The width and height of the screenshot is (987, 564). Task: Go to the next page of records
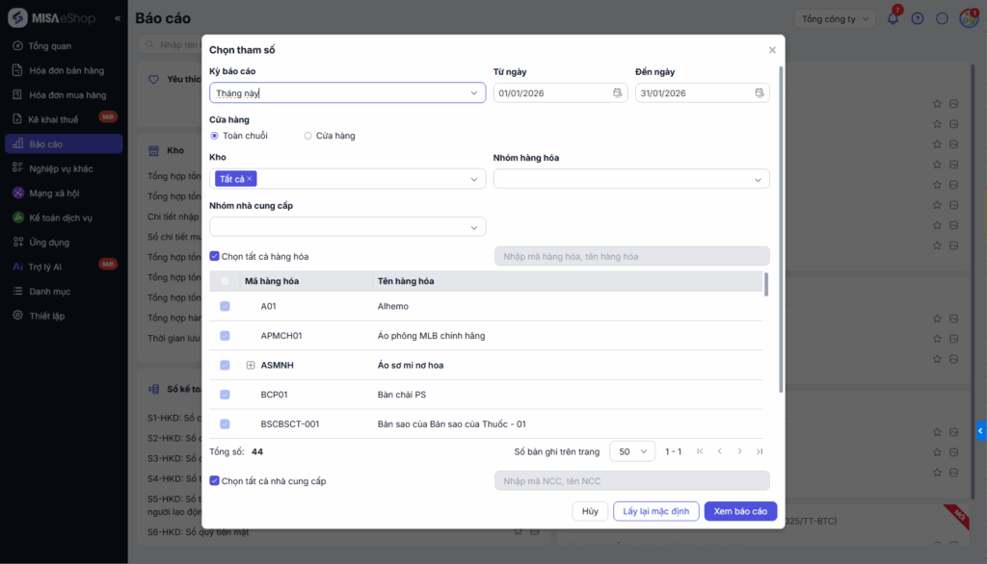coord(739,451)
